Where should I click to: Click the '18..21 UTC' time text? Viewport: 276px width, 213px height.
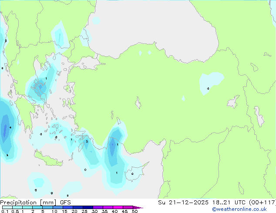tap(230, 203)
